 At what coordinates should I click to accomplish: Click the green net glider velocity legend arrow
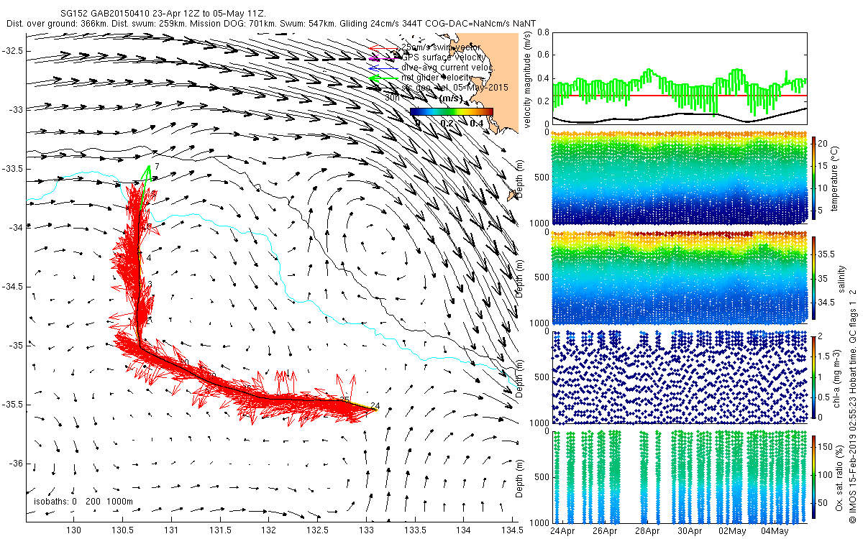[x=383, y=78]
